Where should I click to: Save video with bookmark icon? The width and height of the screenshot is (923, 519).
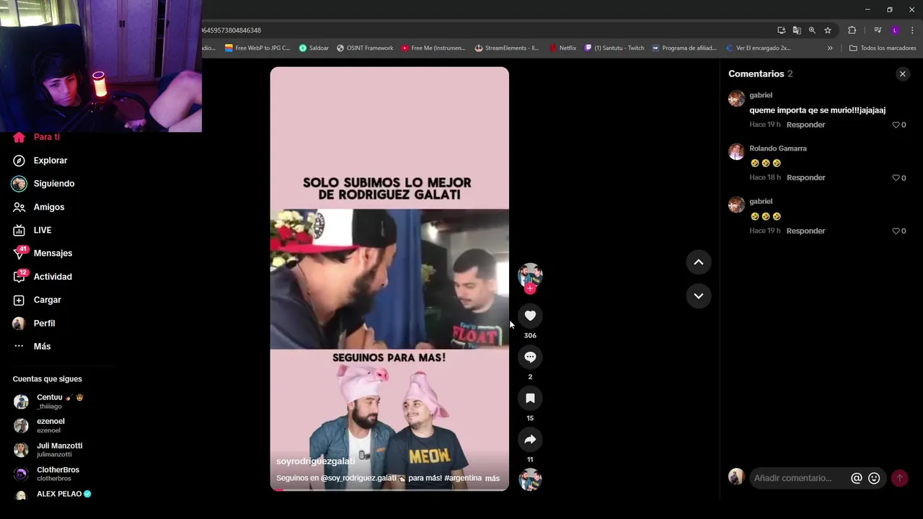[x=530, y=398]
